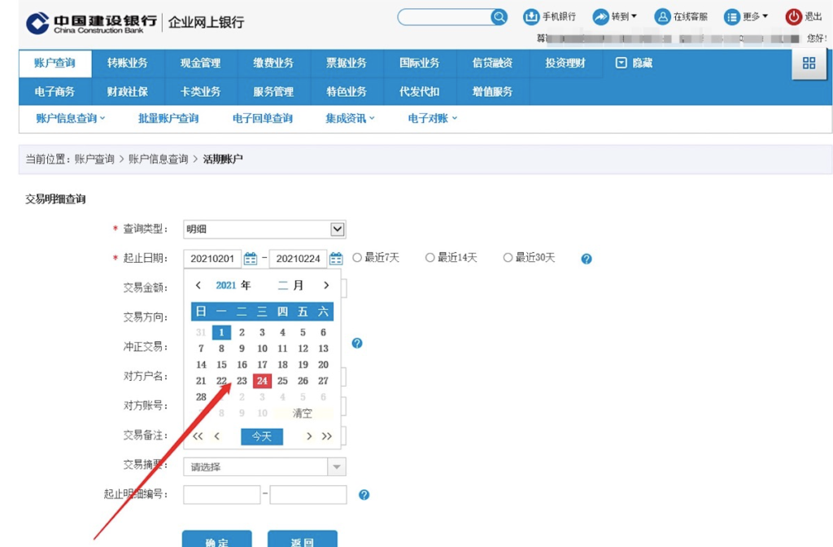This screenshot has width=833, height=547.
Task: Click single-right arrow in calendar footer
Action: pos(308,436)
